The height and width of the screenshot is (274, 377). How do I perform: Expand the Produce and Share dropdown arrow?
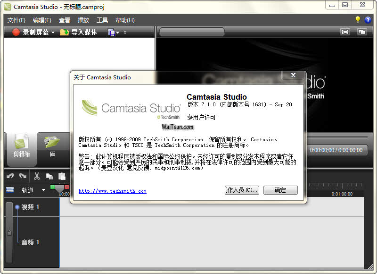click(x=118, y=33)
